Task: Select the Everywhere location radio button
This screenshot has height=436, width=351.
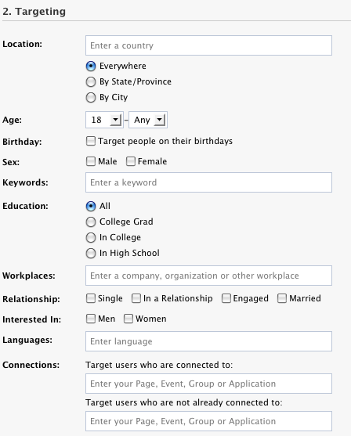Action: [91, 67]
